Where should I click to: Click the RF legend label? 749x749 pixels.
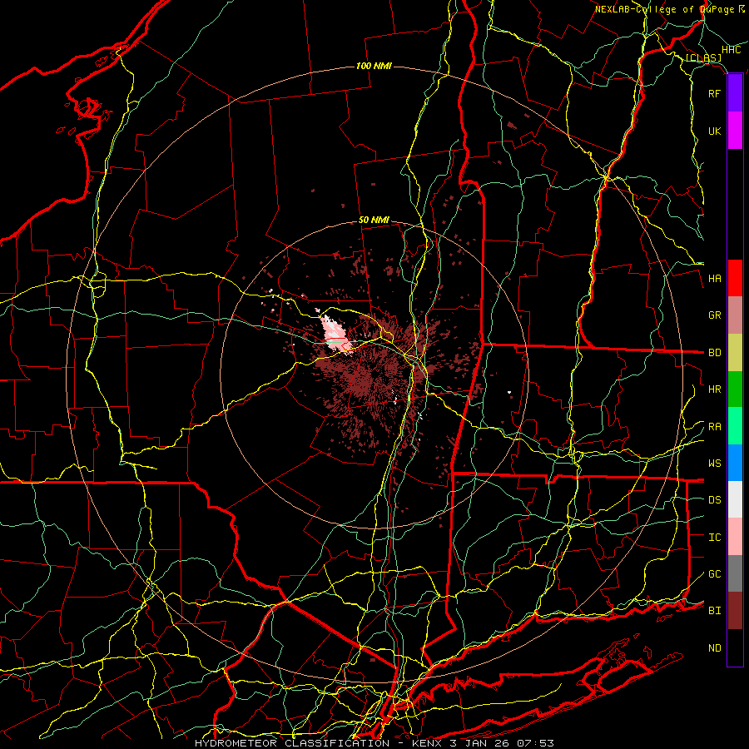pos(714,93)
